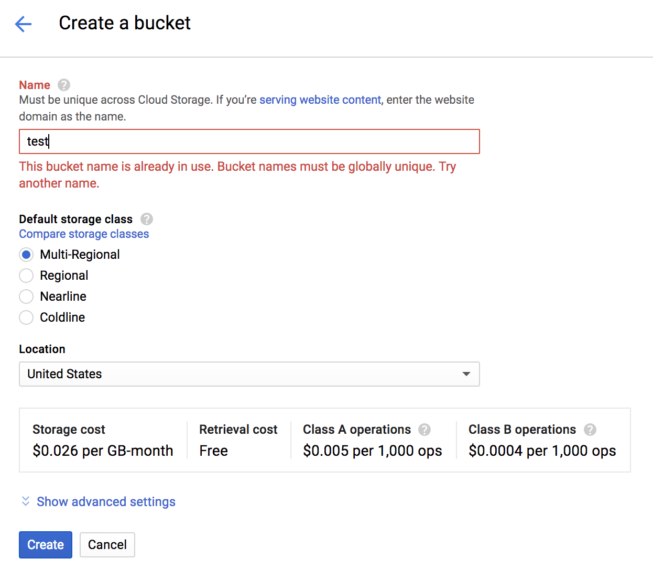Click help icon beside Default storage class
This screenshot has width=653, height=570.
coord(147,219)
